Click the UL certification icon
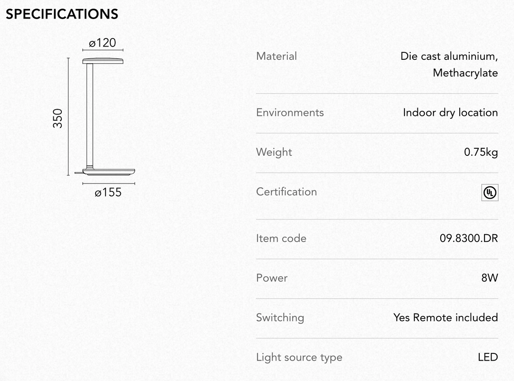The width and height of the screenshot is (514, 381). [x=490, y=192]
